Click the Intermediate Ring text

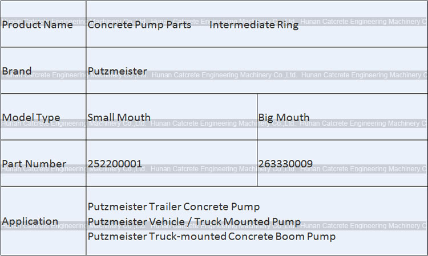253,25
